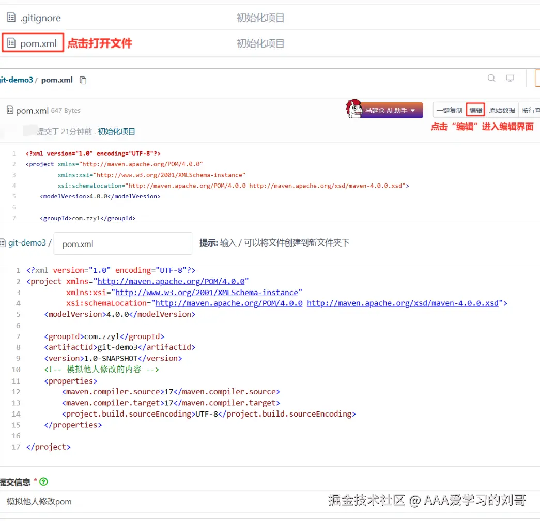The image size is (540, 521).
Task: Click the pom.xml breadcrumb title
Action: coord(57,80)
